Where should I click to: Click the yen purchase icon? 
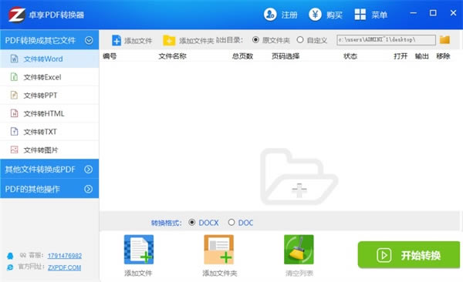(x=315, y=14)
